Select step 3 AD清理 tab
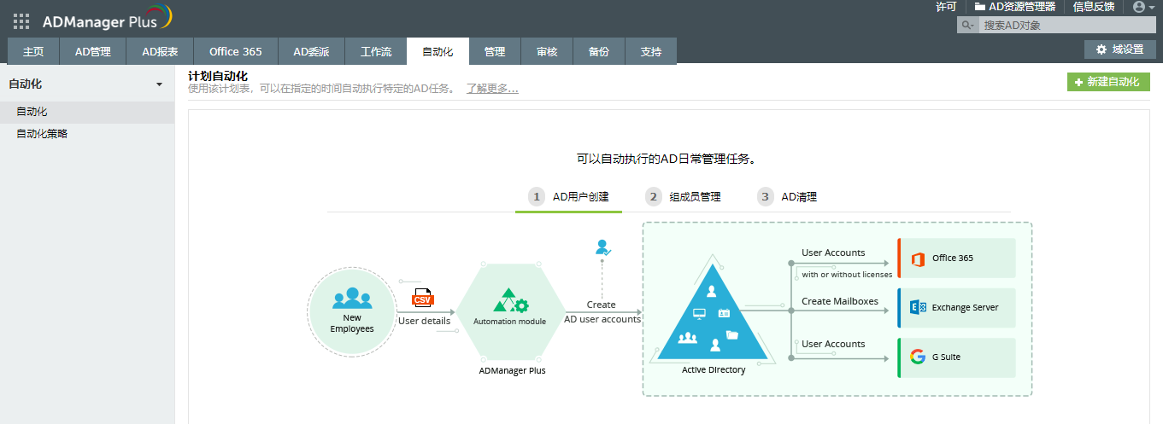Viewport: 1163px width, 424px height. (x=788, y=197)
